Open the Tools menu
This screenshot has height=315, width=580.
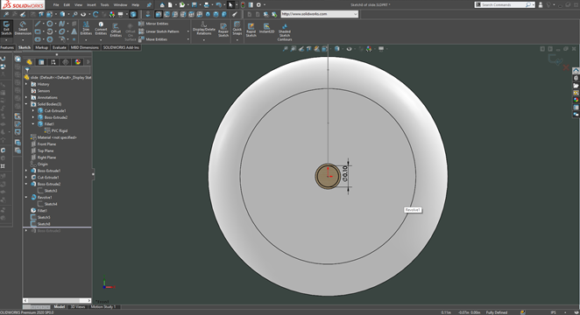pyautogui.click(x=104, y=4)
